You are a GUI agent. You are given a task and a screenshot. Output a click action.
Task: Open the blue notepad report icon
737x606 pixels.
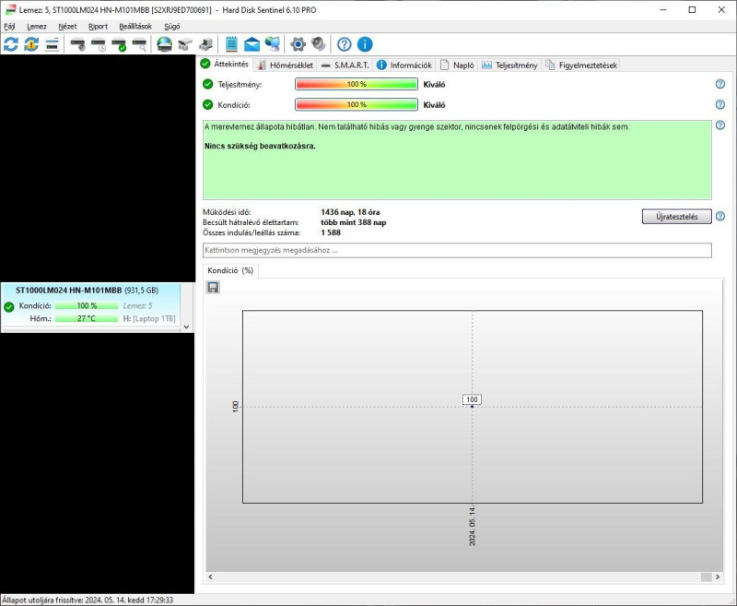[231, 44]
